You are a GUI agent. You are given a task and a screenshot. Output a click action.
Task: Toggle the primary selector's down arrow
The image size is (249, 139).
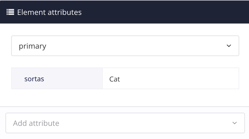point(229,46)
